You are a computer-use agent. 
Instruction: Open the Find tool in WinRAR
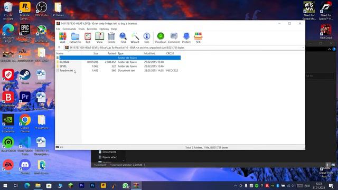pos(123,37)
